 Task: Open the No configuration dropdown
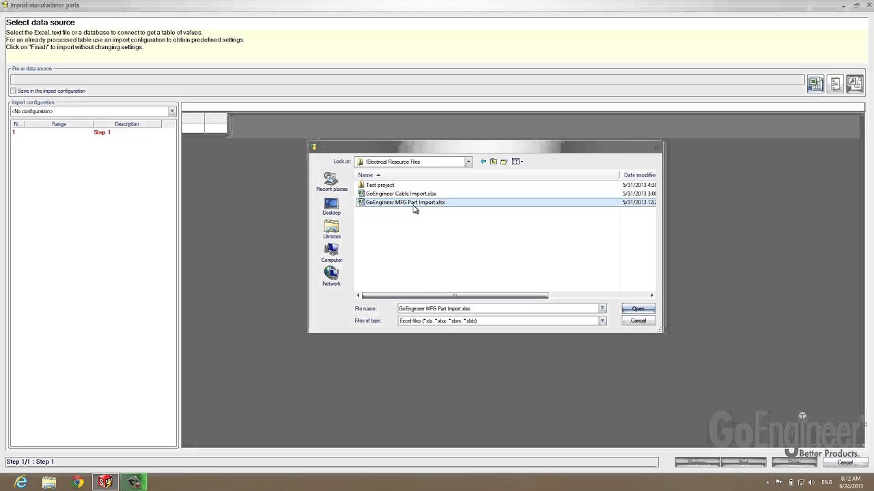(172, 111)
